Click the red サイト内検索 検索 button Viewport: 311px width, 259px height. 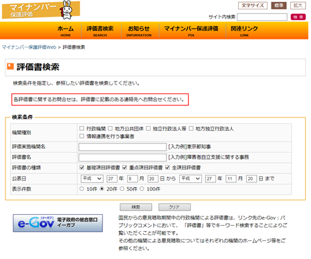298,17
